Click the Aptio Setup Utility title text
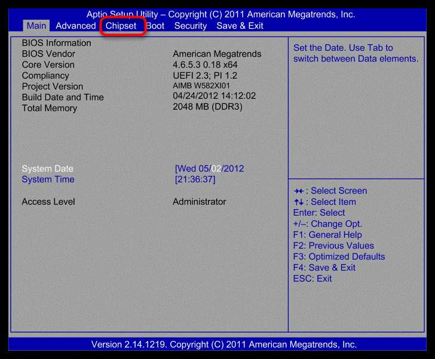The image size is (435, 359). click(220, 14)
